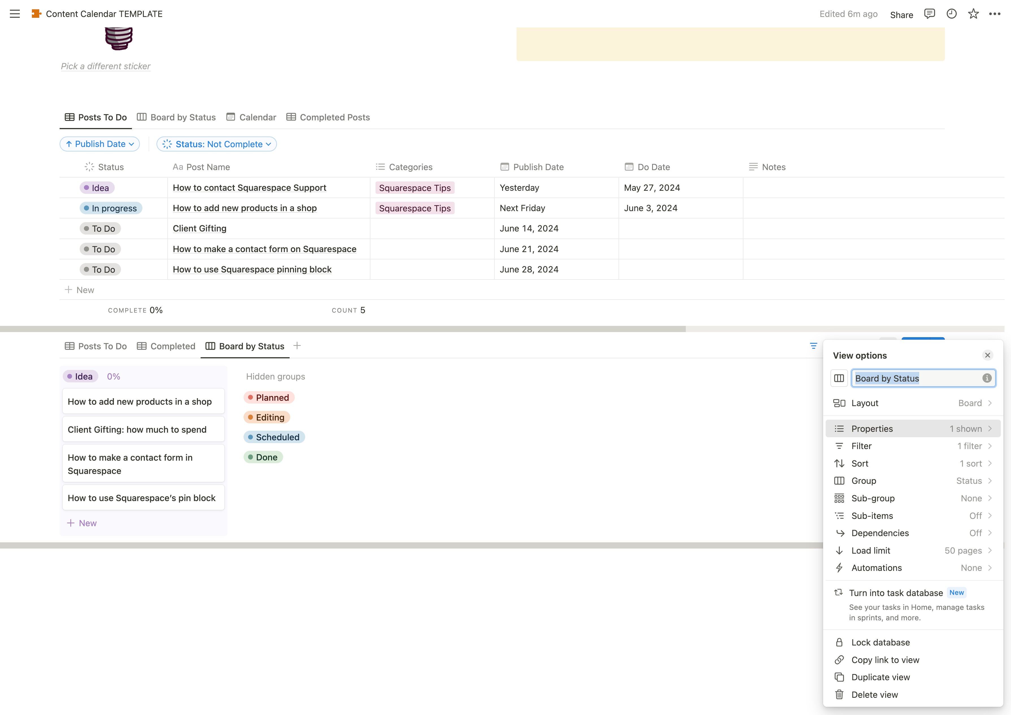Screen dimensions: 1011x715
Task: Open the sidebar hamburger menu
Action: pos(14,14)
